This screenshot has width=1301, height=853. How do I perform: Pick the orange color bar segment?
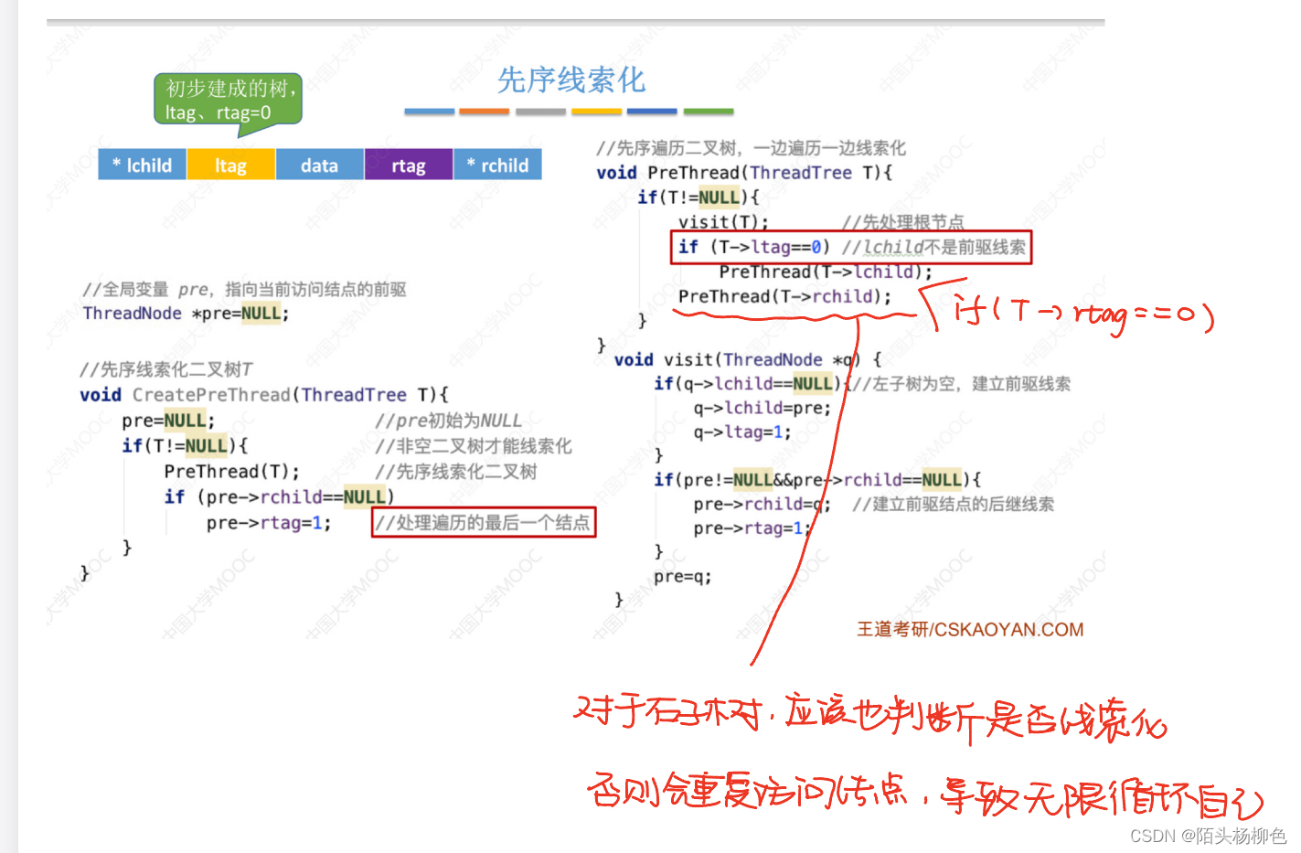tap(484, 111)
